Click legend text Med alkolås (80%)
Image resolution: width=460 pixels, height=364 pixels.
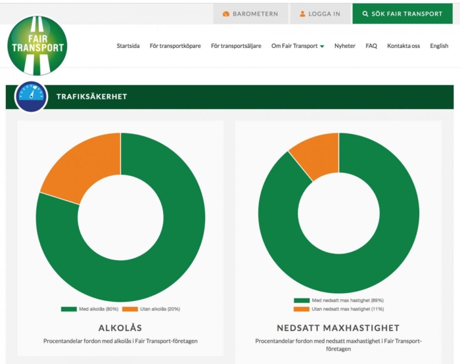point(99,309)
